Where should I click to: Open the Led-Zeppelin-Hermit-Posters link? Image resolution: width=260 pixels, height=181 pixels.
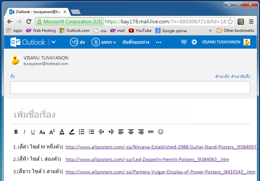click(147, 159)
